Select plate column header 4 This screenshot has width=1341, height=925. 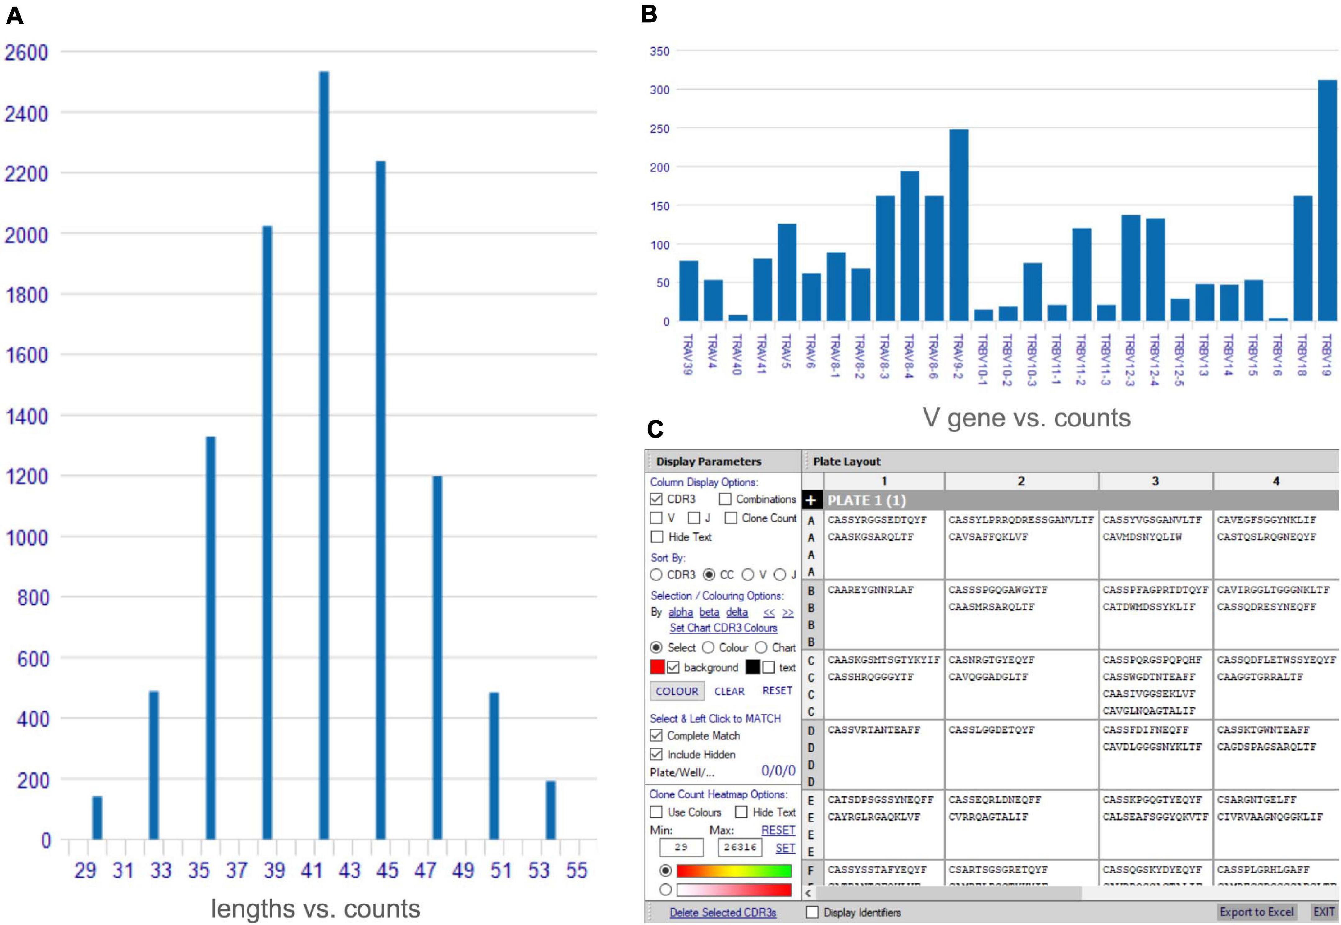pyautogui.click(x=1276, y=481)
